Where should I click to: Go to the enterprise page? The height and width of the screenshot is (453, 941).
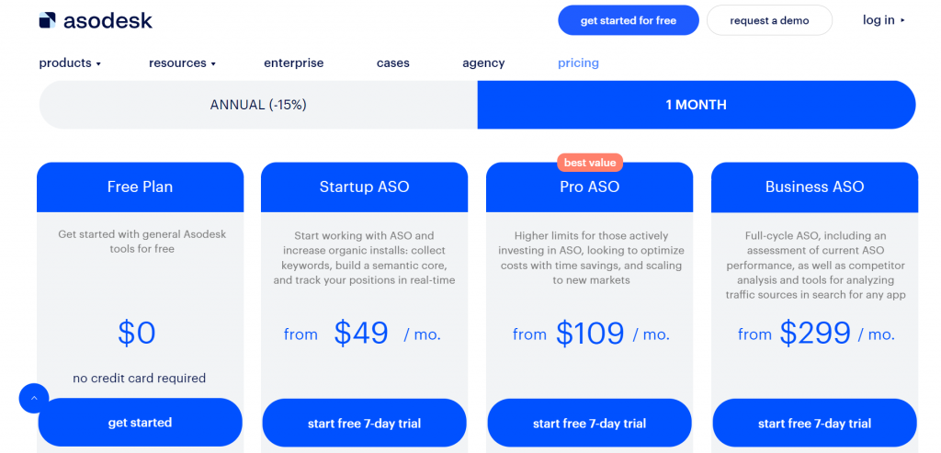[293, 63]
